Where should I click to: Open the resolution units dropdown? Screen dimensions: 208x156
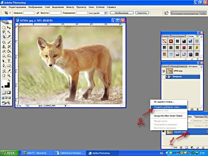[x=105, y=13]
